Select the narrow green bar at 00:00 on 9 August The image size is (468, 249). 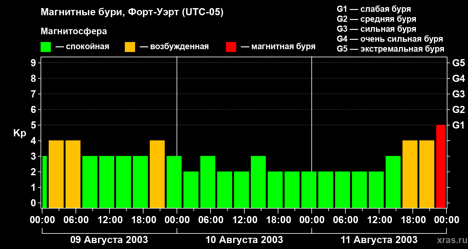44,182
